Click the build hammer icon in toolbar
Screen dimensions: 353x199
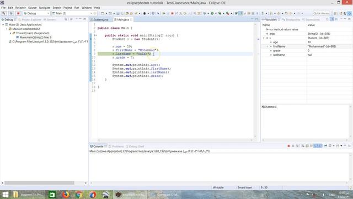(x=4, y=13)
